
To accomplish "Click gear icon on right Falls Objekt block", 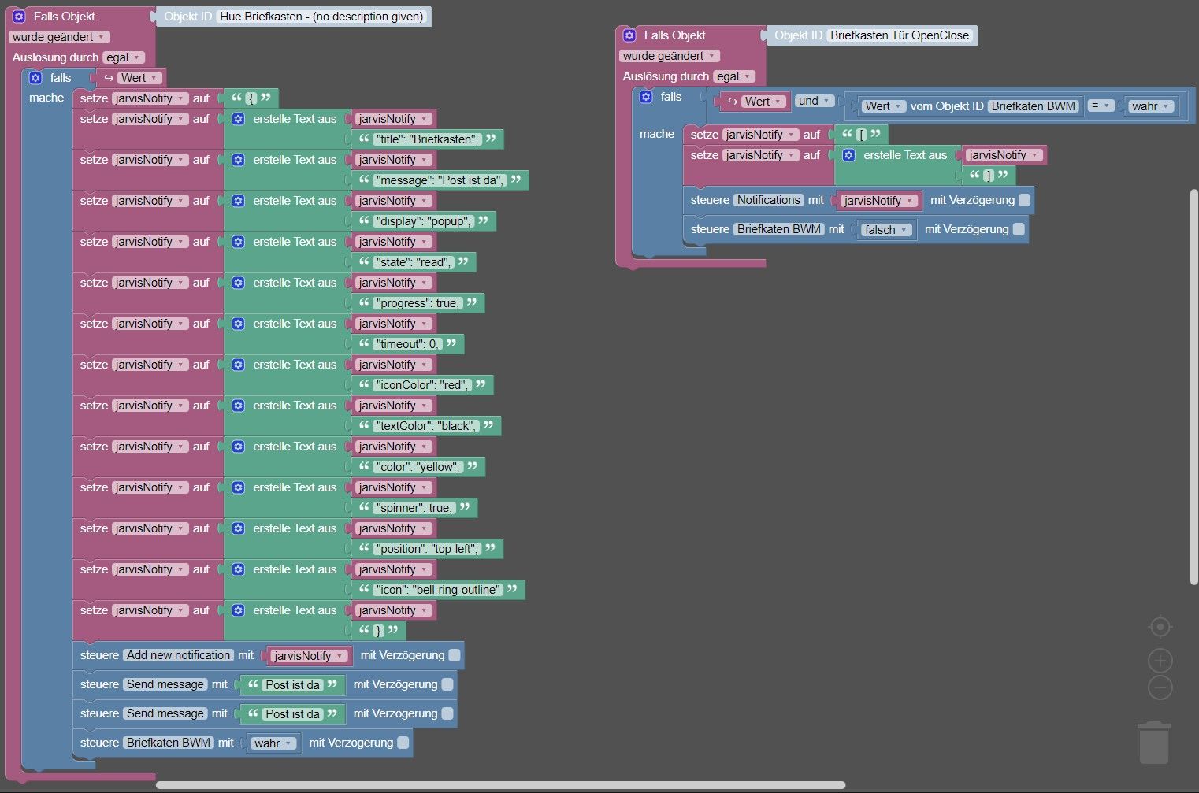I will [x=629, y=35].
